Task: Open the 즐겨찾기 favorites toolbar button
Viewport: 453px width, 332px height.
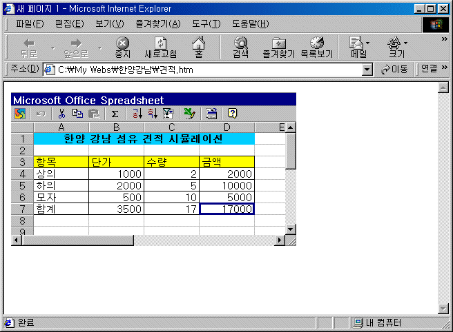Action: pyautogui.click(x=278, y=48)
